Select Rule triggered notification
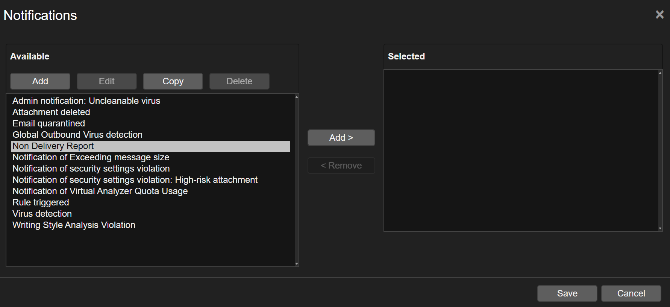The image size is (670, 307). click(x=41, y=202)
